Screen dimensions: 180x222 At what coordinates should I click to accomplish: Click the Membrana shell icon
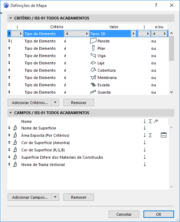click(93, 78)
